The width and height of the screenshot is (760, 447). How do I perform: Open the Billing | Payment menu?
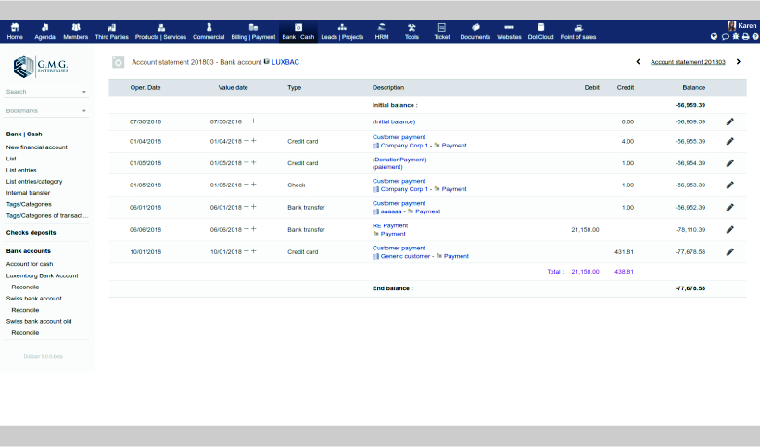click(253, 32)
